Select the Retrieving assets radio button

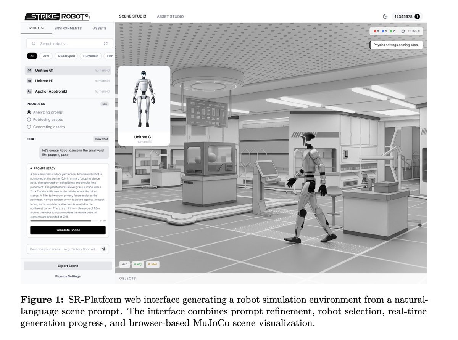29,119
